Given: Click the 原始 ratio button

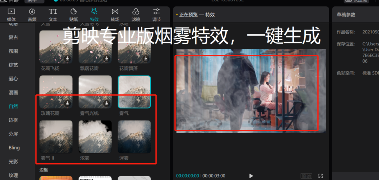Looking at the screenshot, I should click(306, 176).
